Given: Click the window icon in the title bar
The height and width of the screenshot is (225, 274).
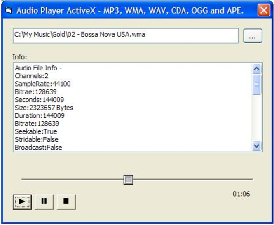Looking at the screenshot, I should click(8, 10).
